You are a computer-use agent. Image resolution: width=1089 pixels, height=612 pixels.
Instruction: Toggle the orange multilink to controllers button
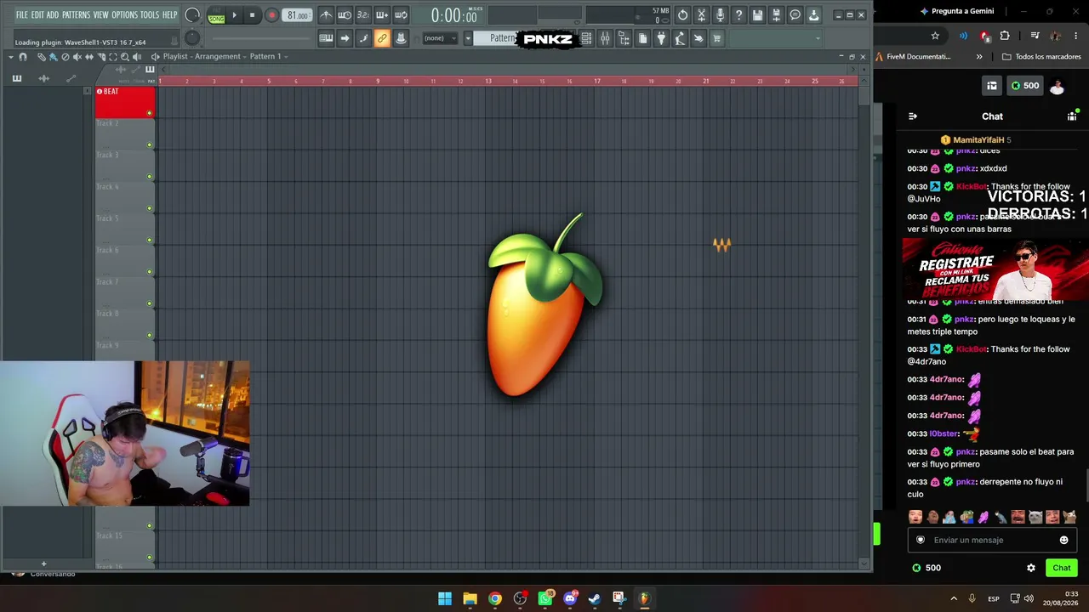[382, 38]
